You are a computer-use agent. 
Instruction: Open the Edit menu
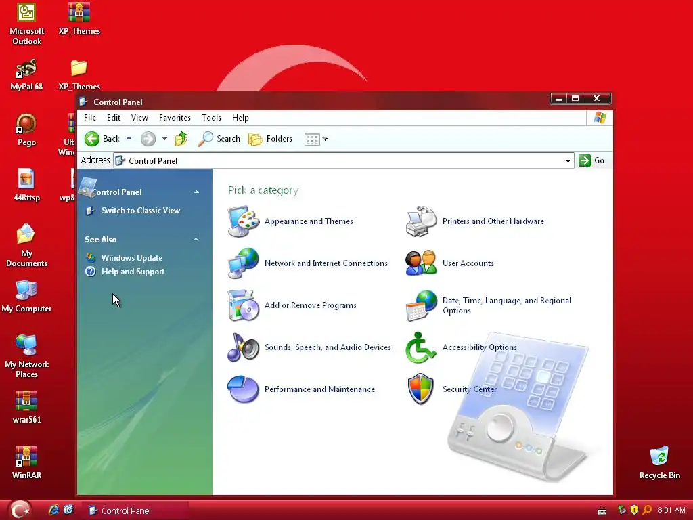point(114,118)
